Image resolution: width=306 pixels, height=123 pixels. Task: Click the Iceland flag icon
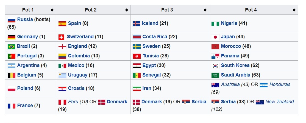137,24
